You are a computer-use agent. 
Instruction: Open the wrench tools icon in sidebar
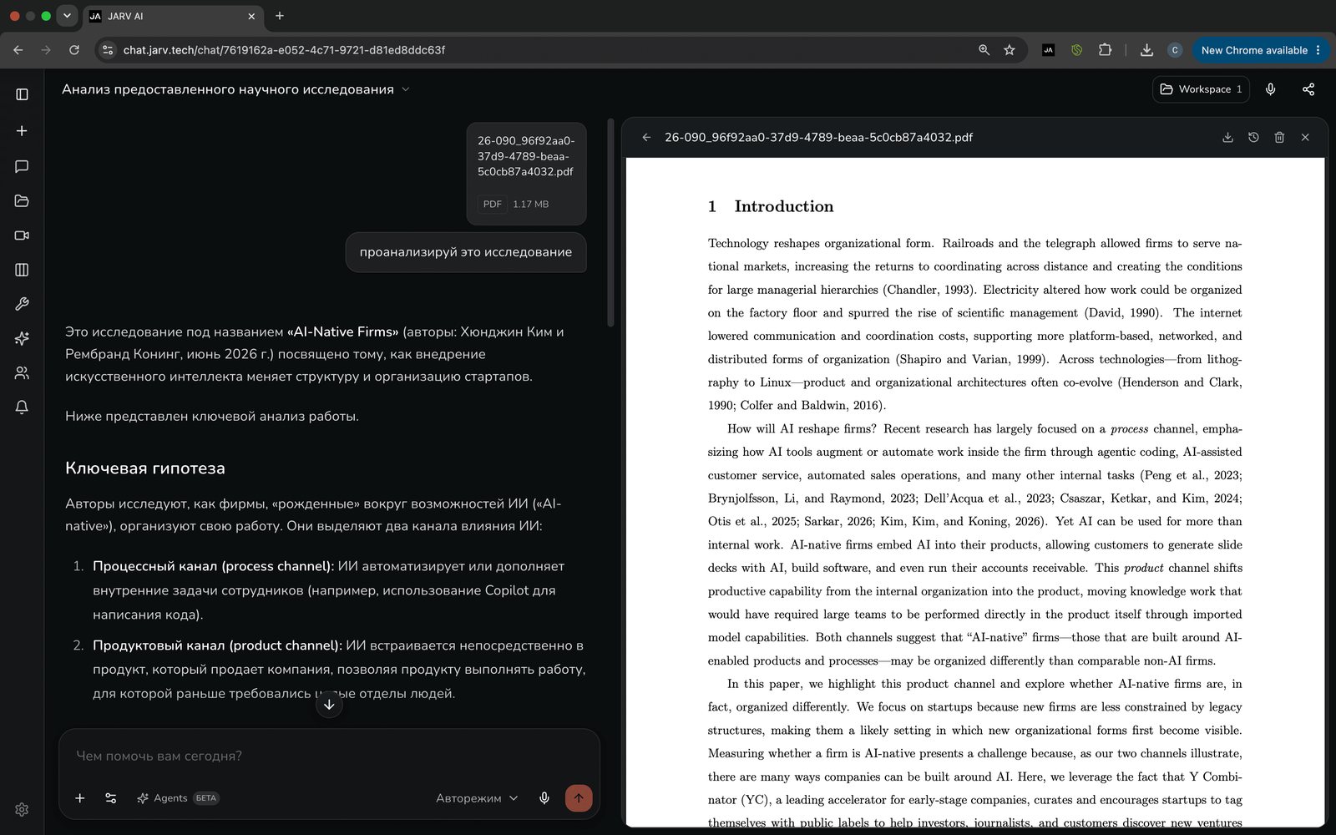(x=23, y=304)
